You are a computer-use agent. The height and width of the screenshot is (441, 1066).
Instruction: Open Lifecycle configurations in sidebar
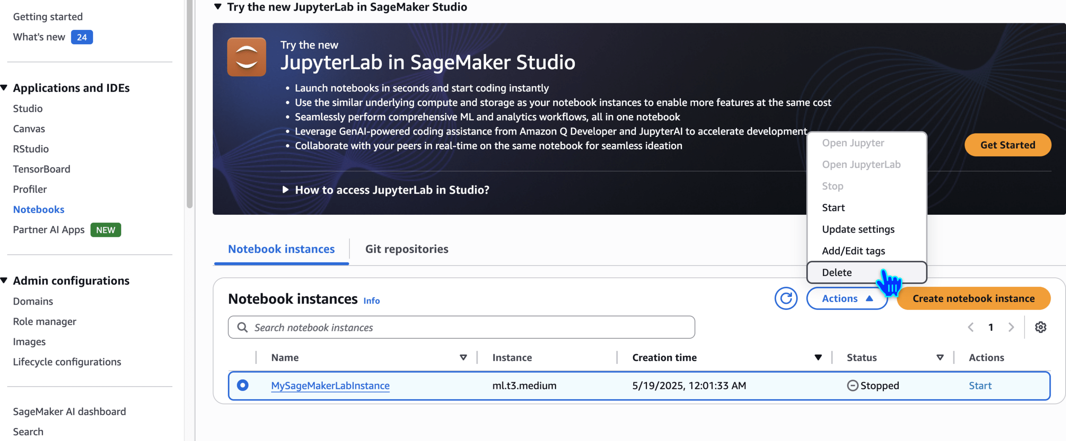(67, 362)
